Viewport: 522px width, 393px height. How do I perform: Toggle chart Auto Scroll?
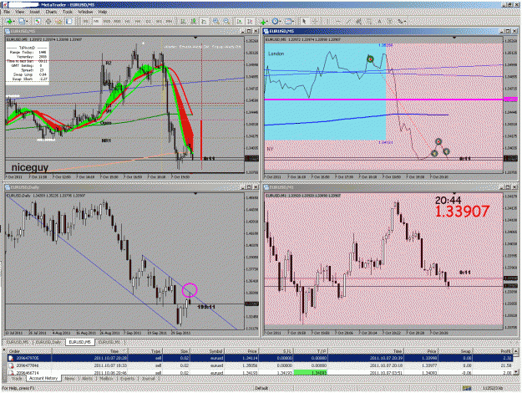click(240, 22)
